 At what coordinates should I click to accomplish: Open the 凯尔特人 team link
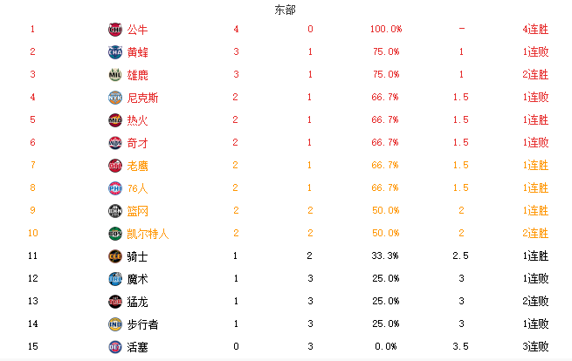point(148,234)
